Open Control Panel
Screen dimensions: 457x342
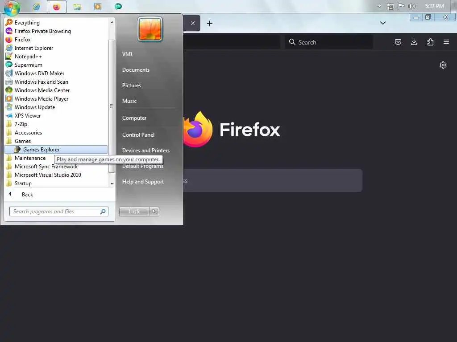tap(138, 134)
